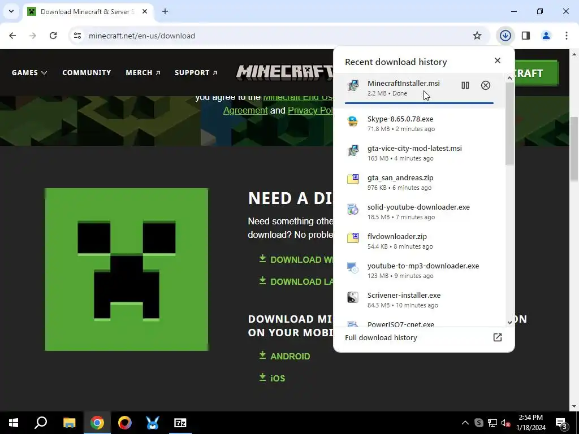Open the Windows Start menu
Viewport: 579px width, 434px height.
click(x=14, y=423)
